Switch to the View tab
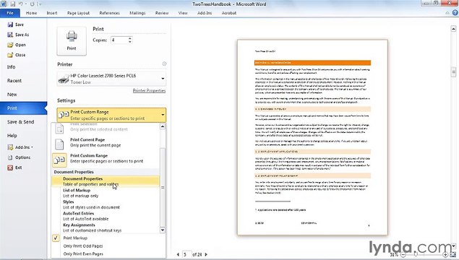 183,13
